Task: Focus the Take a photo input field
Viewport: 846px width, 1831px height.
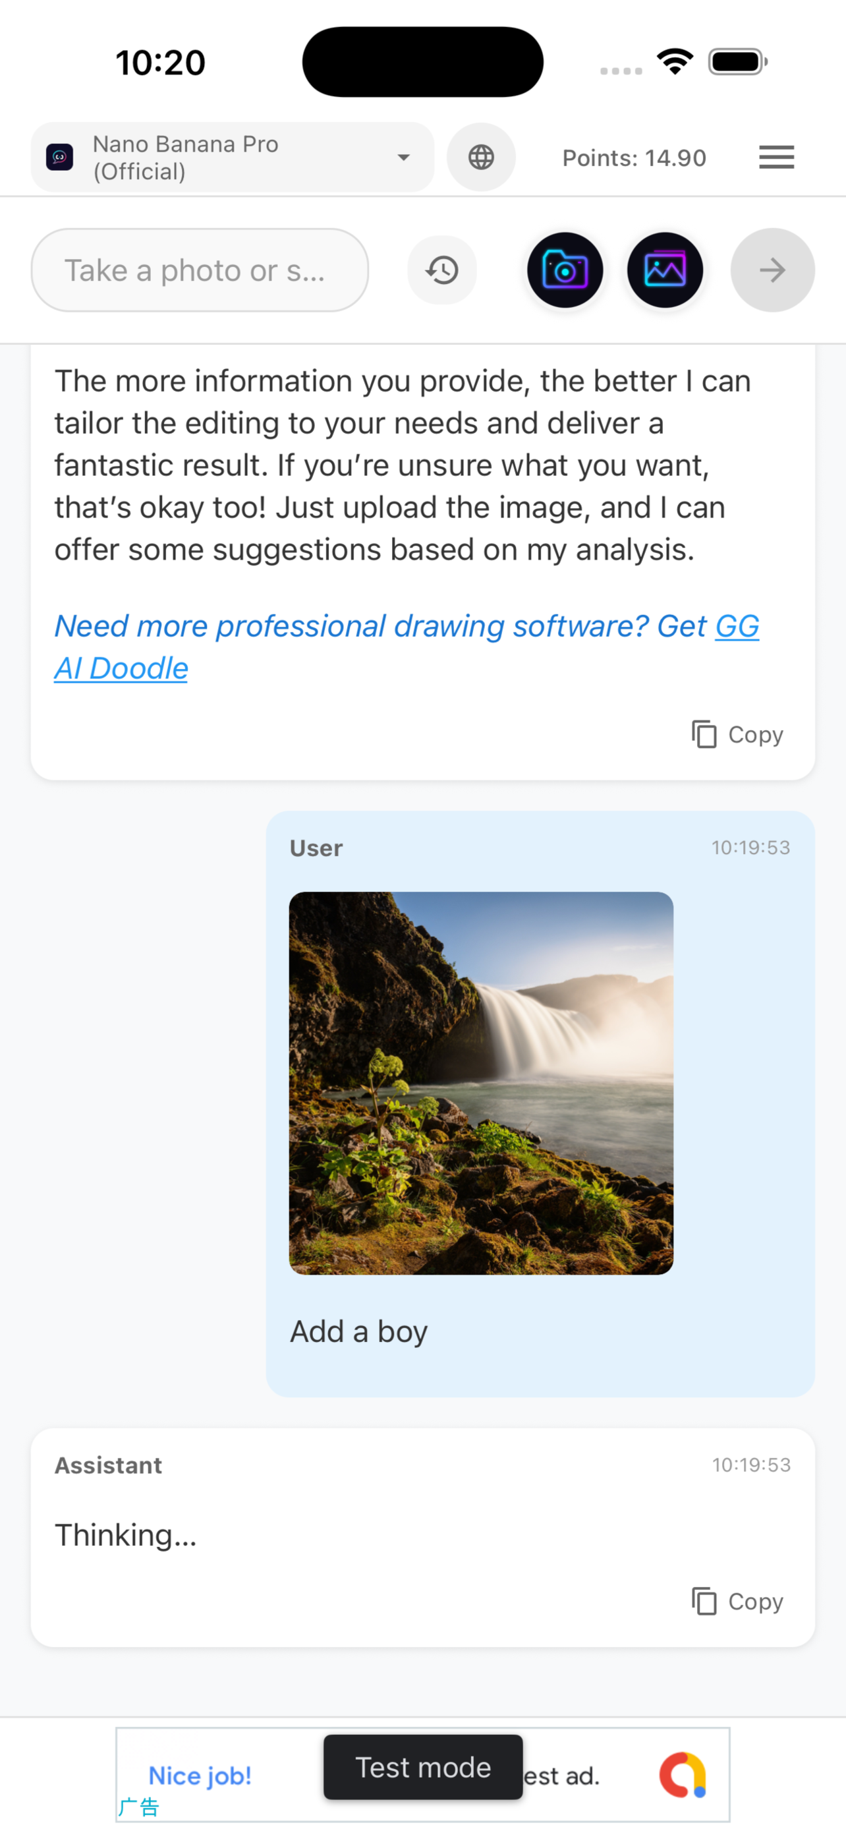Action: click(200, 270)
